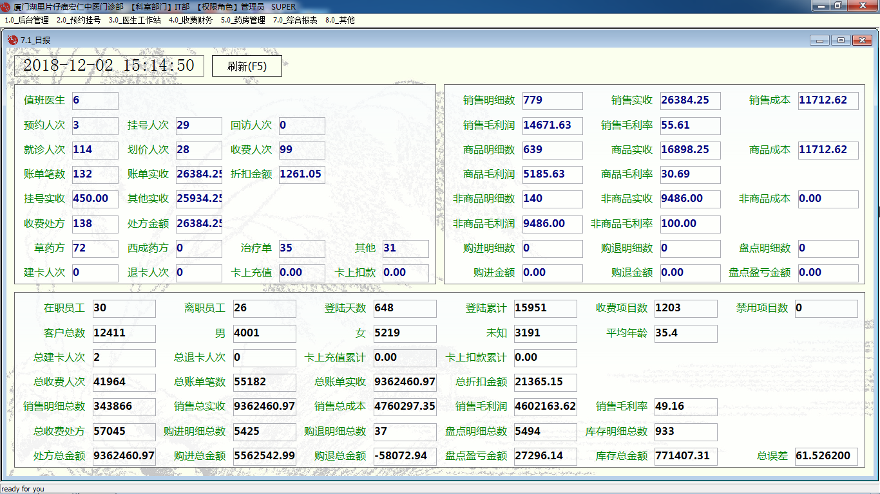Maximize the 7.1_日报 inner window
The width and height of the screenshot is (880, 494).
[841, 40]
